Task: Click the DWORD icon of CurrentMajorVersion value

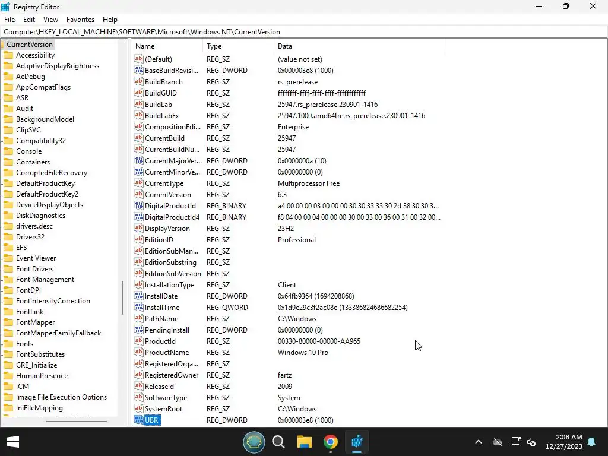Action: pos(139,160)
